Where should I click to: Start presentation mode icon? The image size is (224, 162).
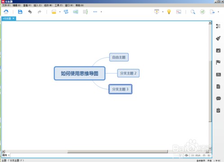(x=157, y=12)
